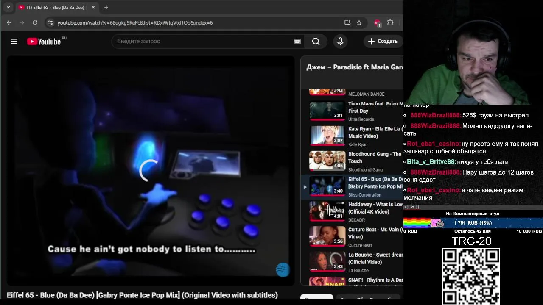Image resolution: width=543 pixels, height=305 pixels.
Task: Click the DECADR channel name
Action: (356, 220)
